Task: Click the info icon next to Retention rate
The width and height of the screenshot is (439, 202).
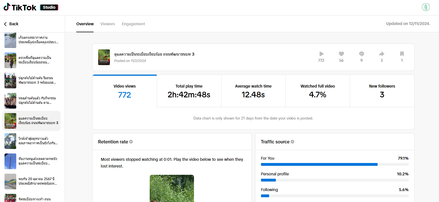Action: click(x=131, y=142)
